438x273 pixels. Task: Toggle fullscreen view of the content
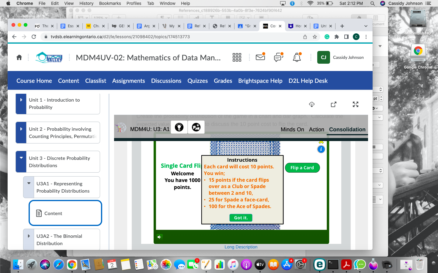click(x=356, y=104)
